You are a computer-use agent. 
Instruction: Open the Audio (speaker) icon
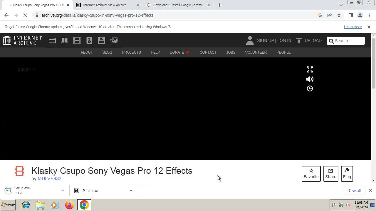[x=89, y=40]
